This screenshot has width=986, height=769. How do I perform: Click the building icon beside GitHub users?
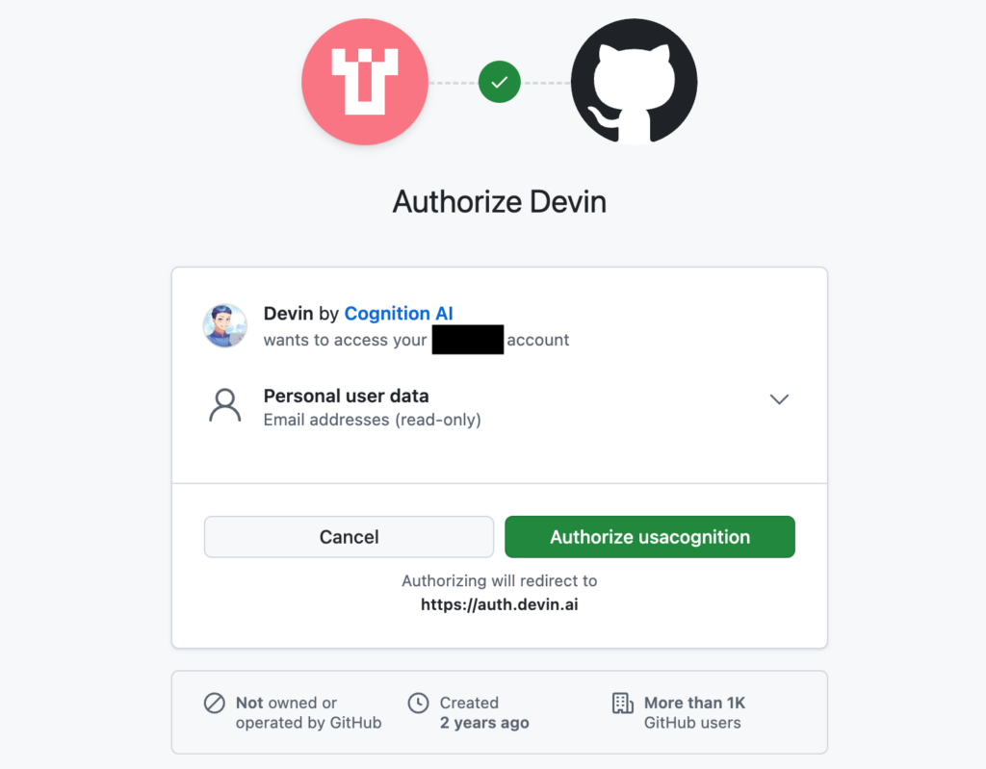click(623, 703)
